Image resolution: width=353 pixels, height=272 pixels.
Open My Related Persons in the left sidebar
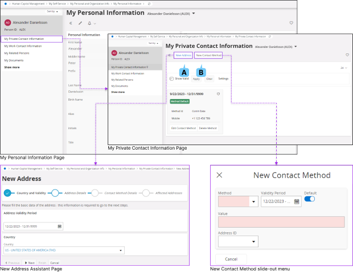click(x=17, y=53)
